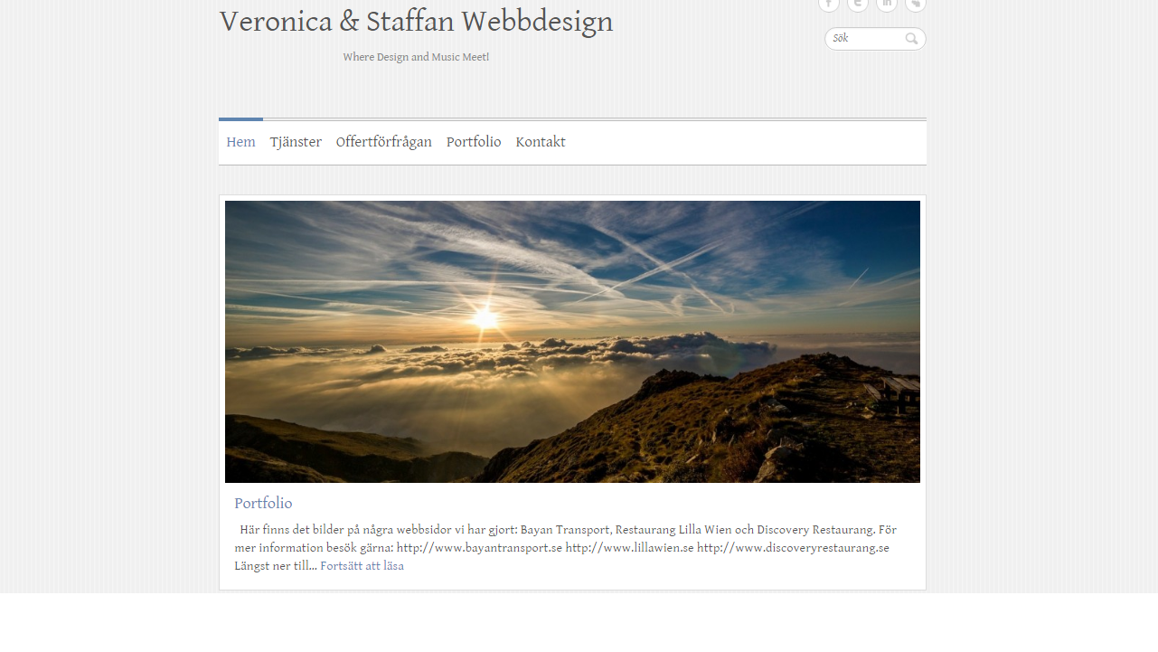Viewport: 1158px width, 652px height.
Task: Open the Offertförfrågan menu item
Action: tap(384, 142)
